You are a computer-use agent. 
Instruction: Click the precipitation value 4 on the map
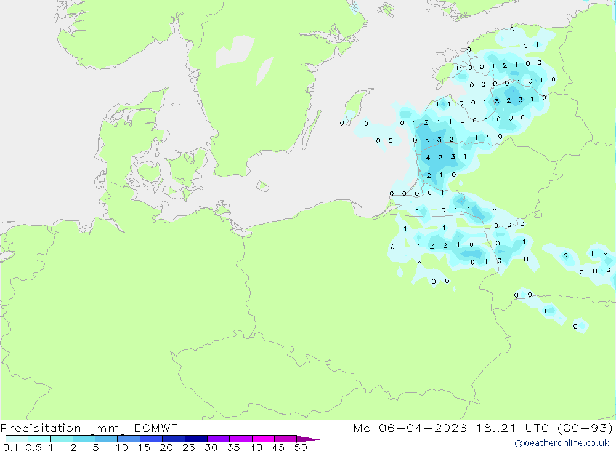[428, 158]
